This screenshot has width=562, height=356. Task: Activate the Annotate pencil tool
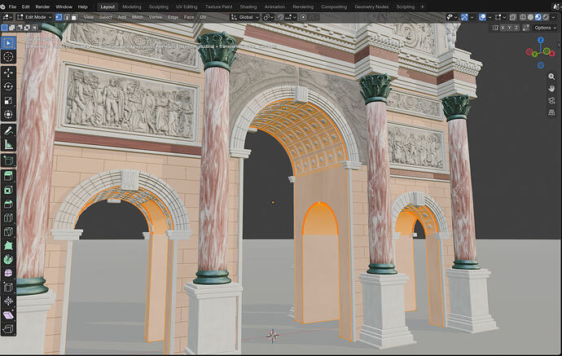pos(8,130)
